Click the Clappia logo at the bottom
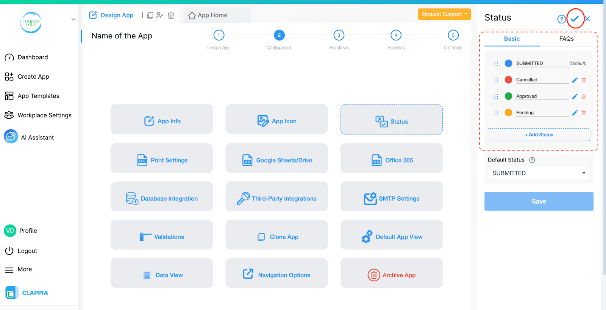Image resolution: width=606 pixels, height=310 pixels. (27, 293)
